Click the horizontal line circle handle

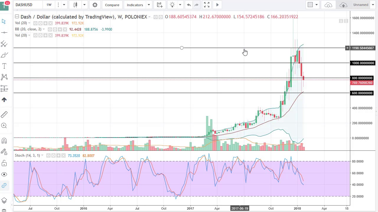(182, 48)
